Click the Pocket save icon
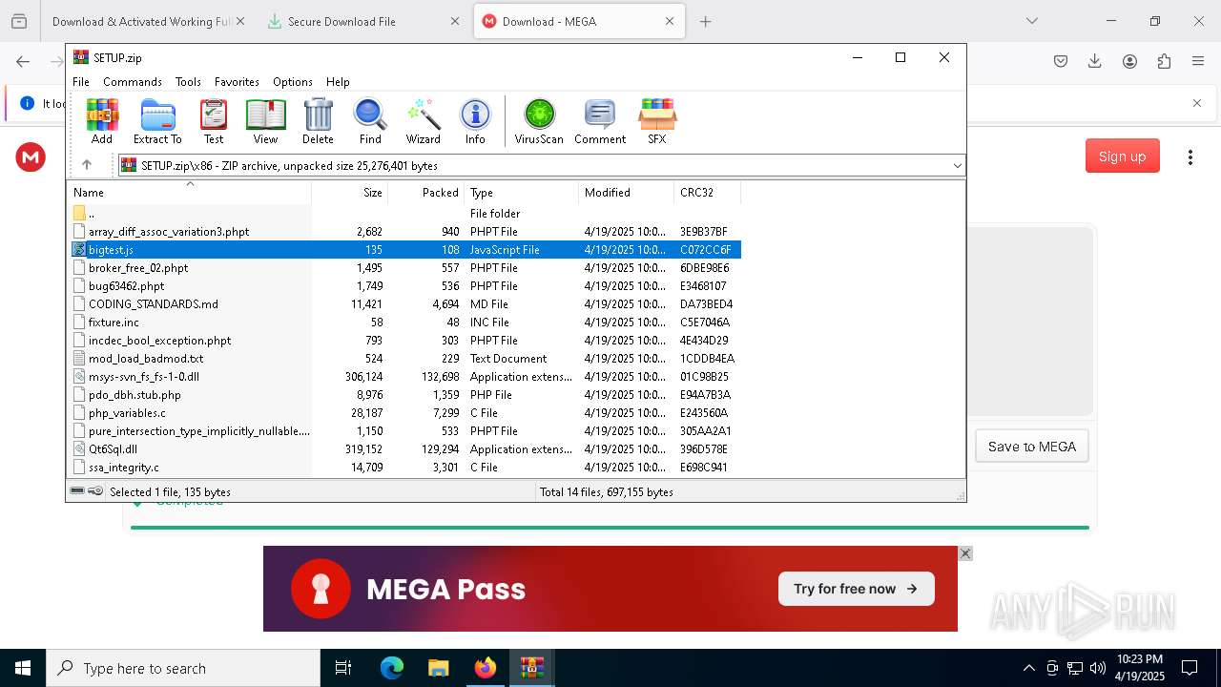The height and width of the screenshot is (687, 1221). pyautogui.click(x=1061, y=61)
